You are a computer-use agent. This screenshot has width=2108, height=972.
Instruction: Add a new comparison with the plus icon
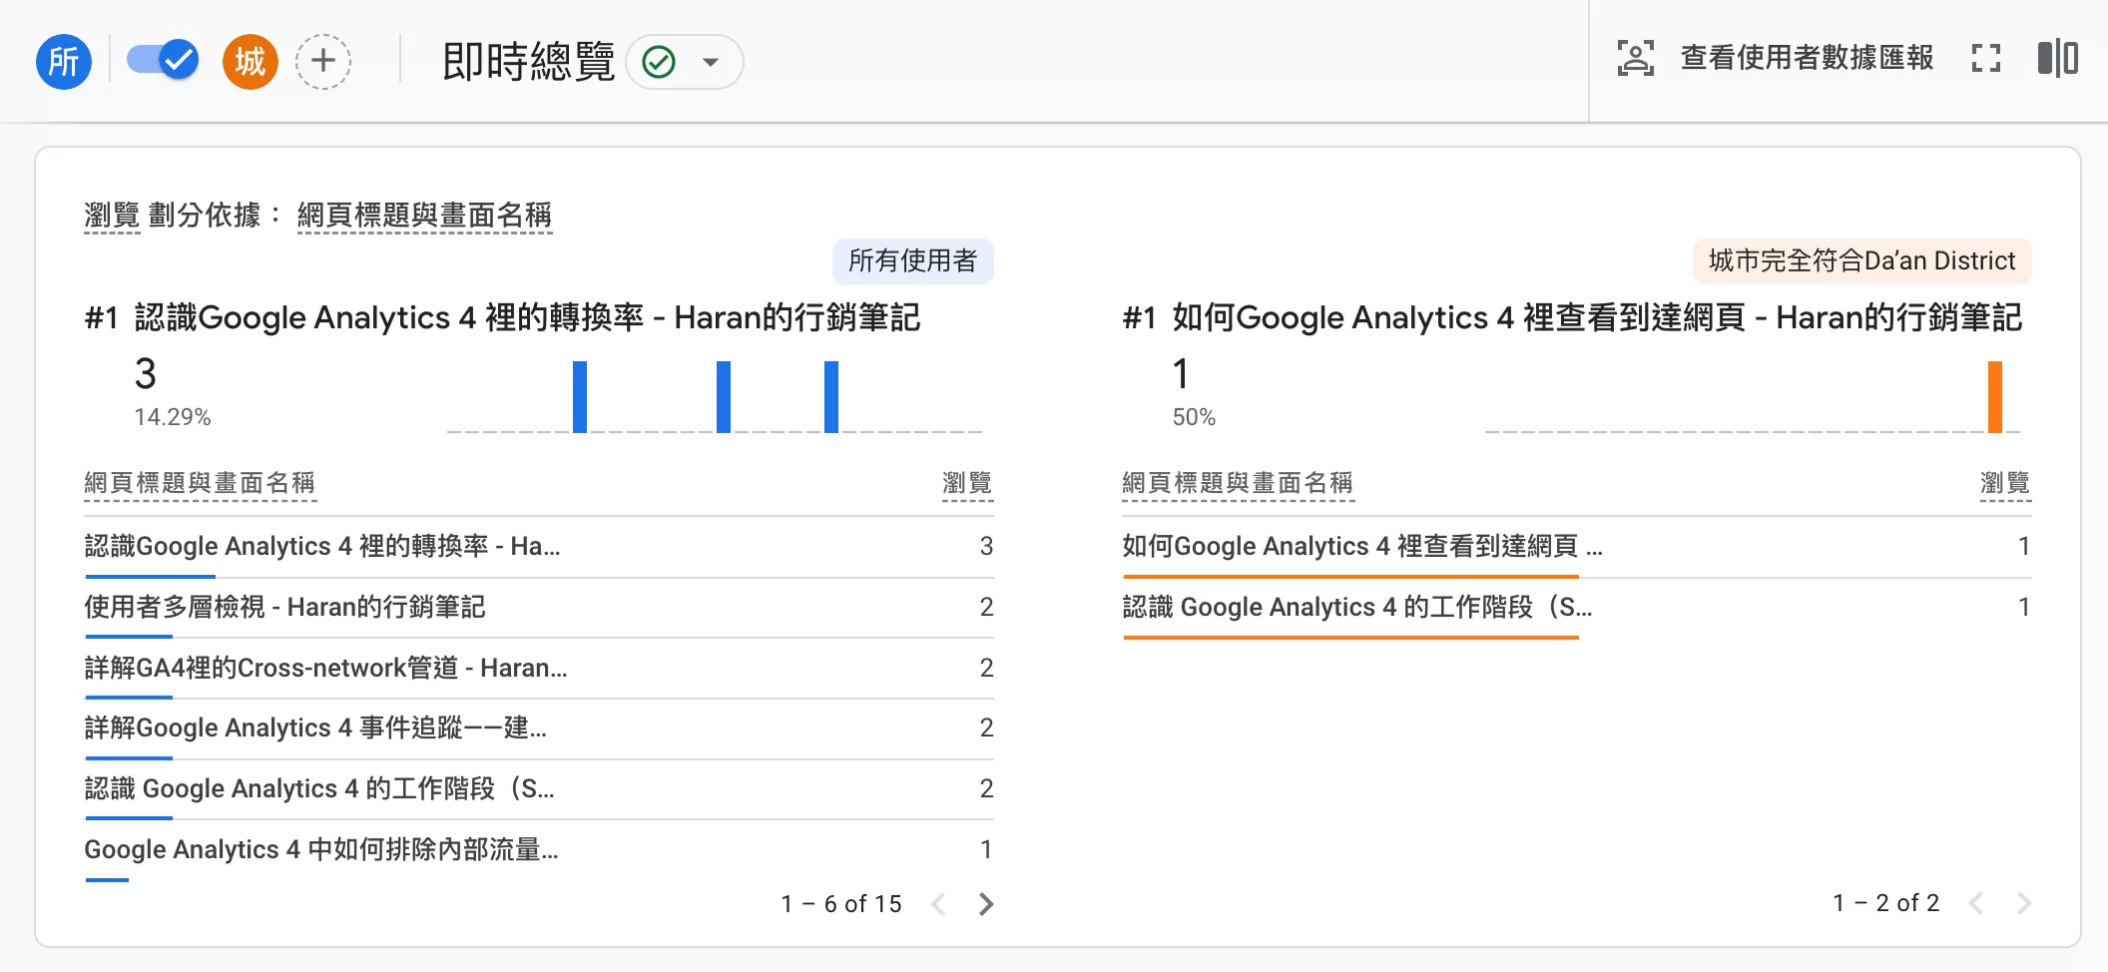tap(323, 62)
